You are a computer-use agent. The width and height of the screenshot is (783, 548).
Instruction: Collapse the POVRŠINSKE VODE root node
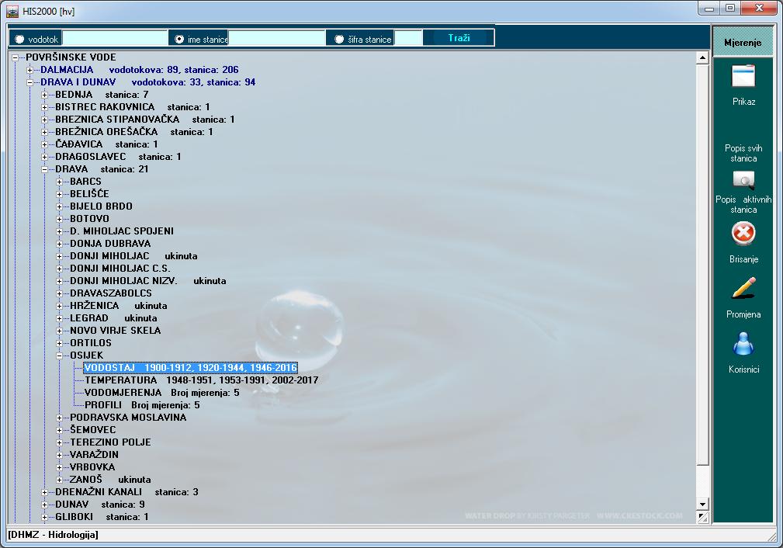pos(15,57)
